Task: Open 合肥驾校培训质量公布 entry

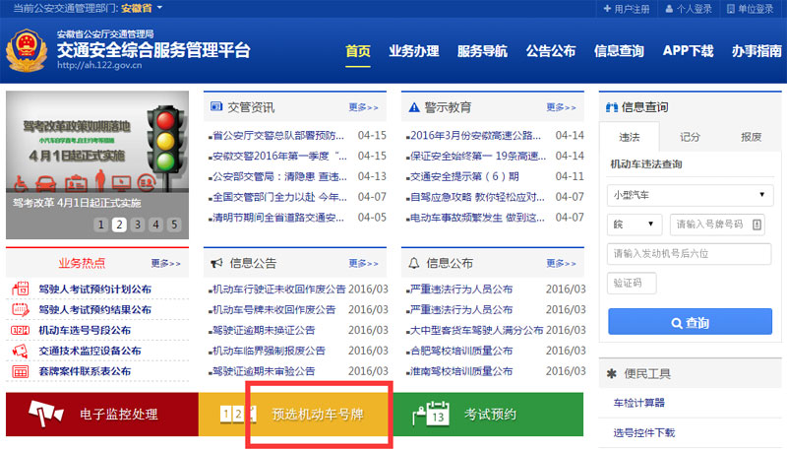Action: 461,352
